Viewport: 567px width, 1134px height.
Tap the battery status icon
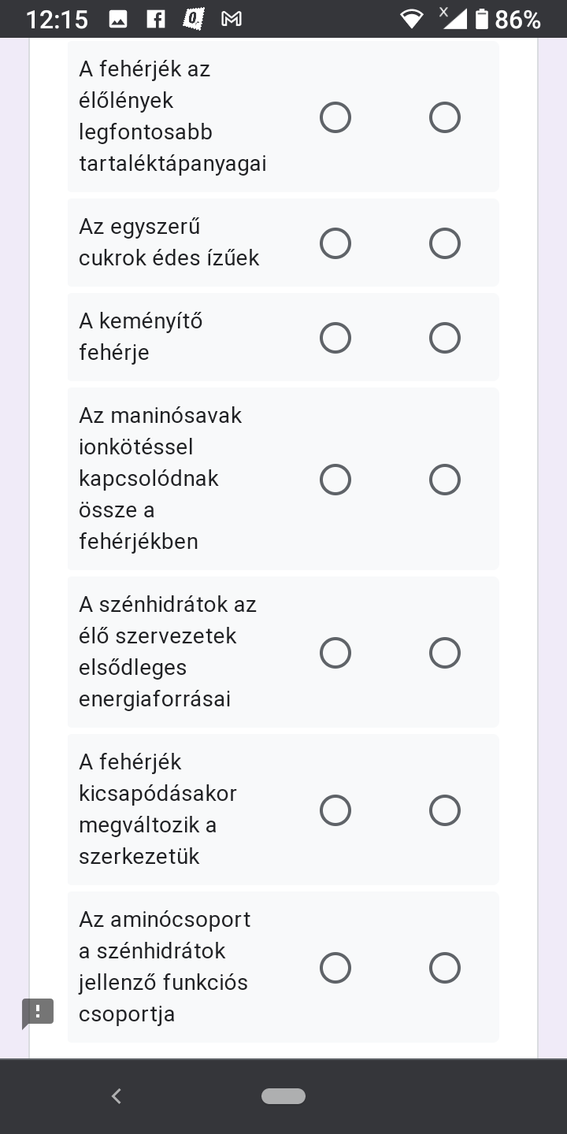click(x=482, y=20)
